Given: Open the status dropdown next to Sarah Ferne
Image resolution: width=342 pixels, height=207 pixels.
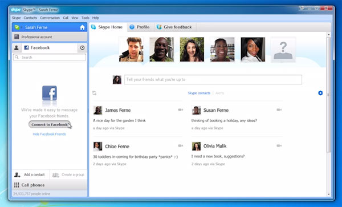Looking at the screenshot, I should pyautogui.click(x=18, y=27).
